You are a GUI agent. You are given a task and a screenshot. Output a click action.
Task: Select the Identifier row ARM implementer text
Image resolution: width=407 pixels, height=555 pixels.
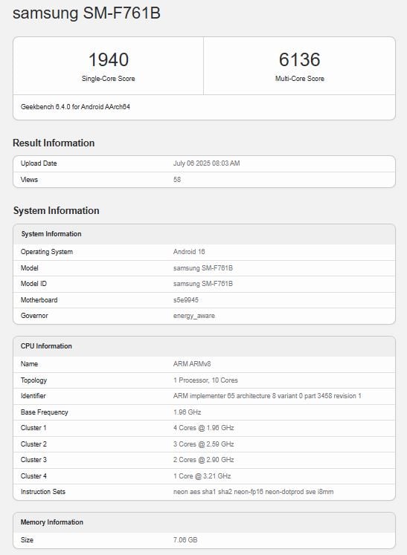click(x=267, y=396)
